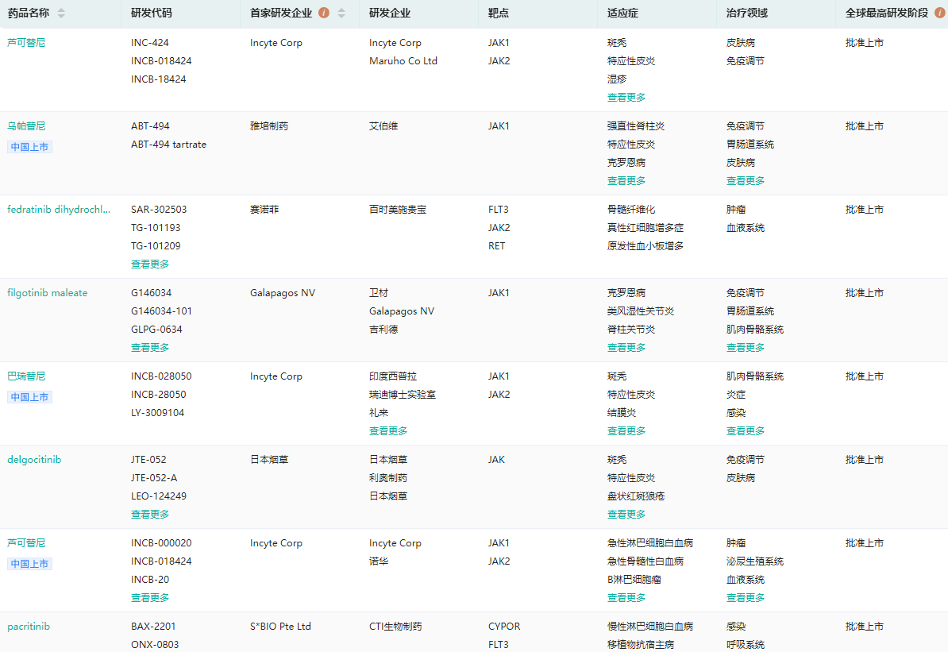Screen dimensions: 948x652
Task: Select SAR-302503 code
Action: [x=159, y=210]
